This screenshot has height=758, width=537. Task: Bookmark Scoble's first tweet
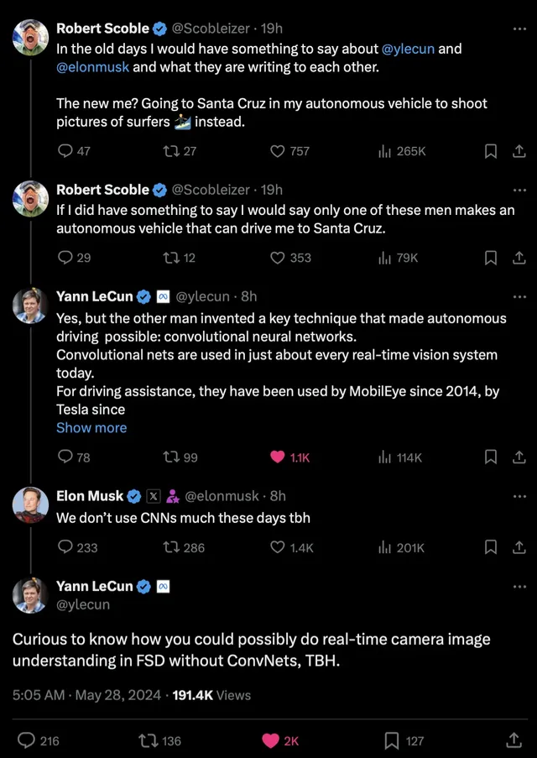492,151
